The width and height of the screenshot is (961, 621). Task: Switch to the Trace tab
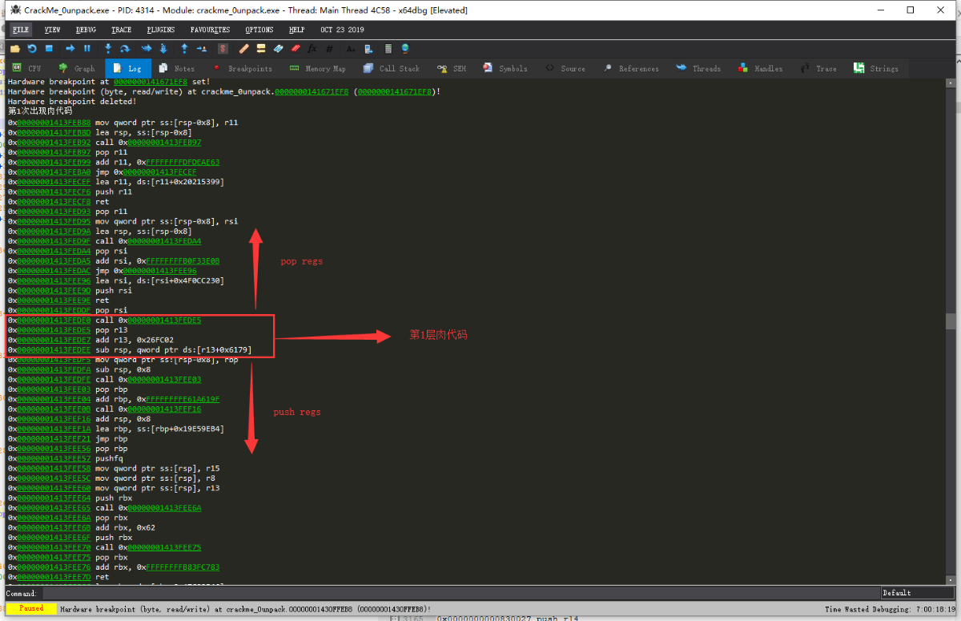click(819, 68)
